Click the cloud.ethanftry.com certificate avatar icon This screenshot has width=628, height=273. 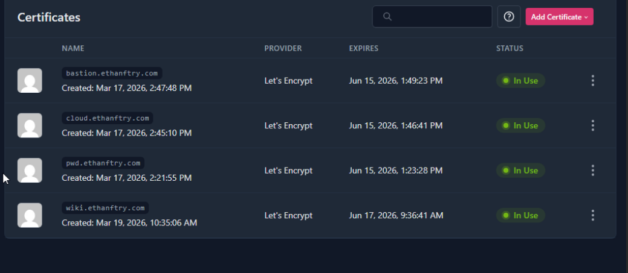[x=30, y=125]
